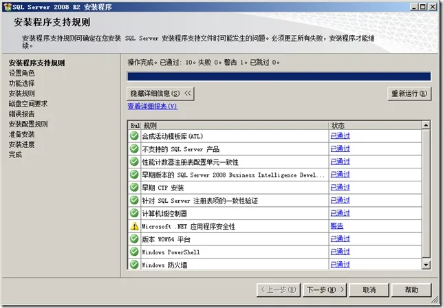
Task: Click the 状态 column header
Action: 376,125
